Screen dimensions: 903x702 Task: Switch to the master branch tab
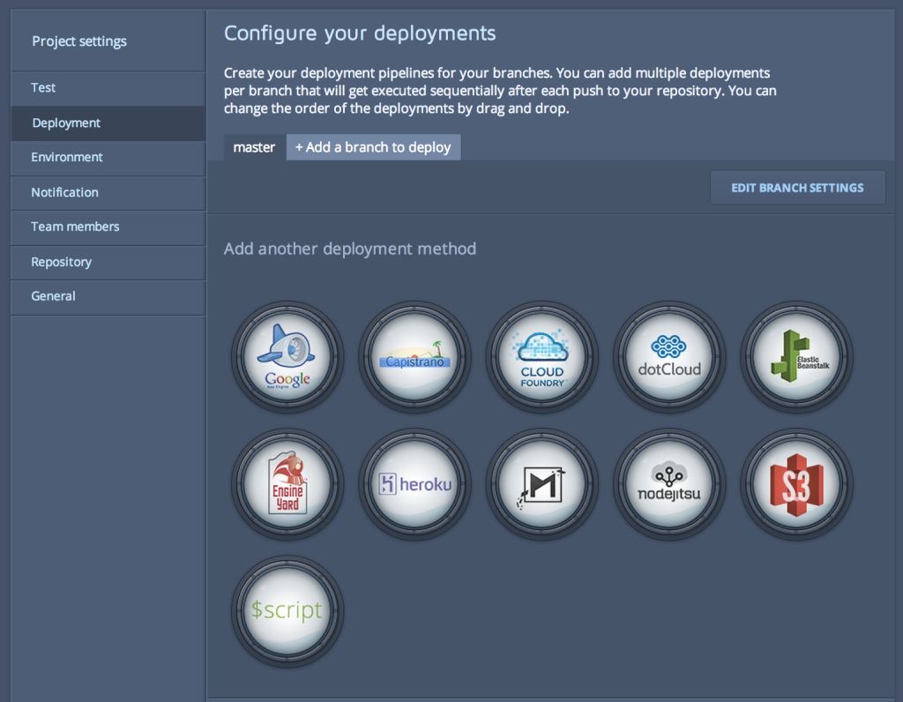pyautogui.click(x=254, y=147)
